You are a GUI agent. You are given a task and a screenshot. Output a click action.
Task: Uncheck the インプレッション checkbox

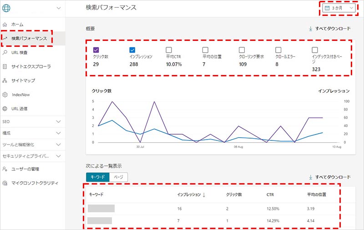click(x=132, y=50)
